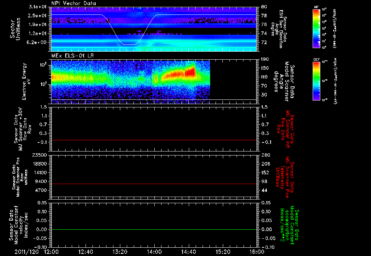Click the red line in the +30V panel
371x256 pixels.
(x=154, y=140)
